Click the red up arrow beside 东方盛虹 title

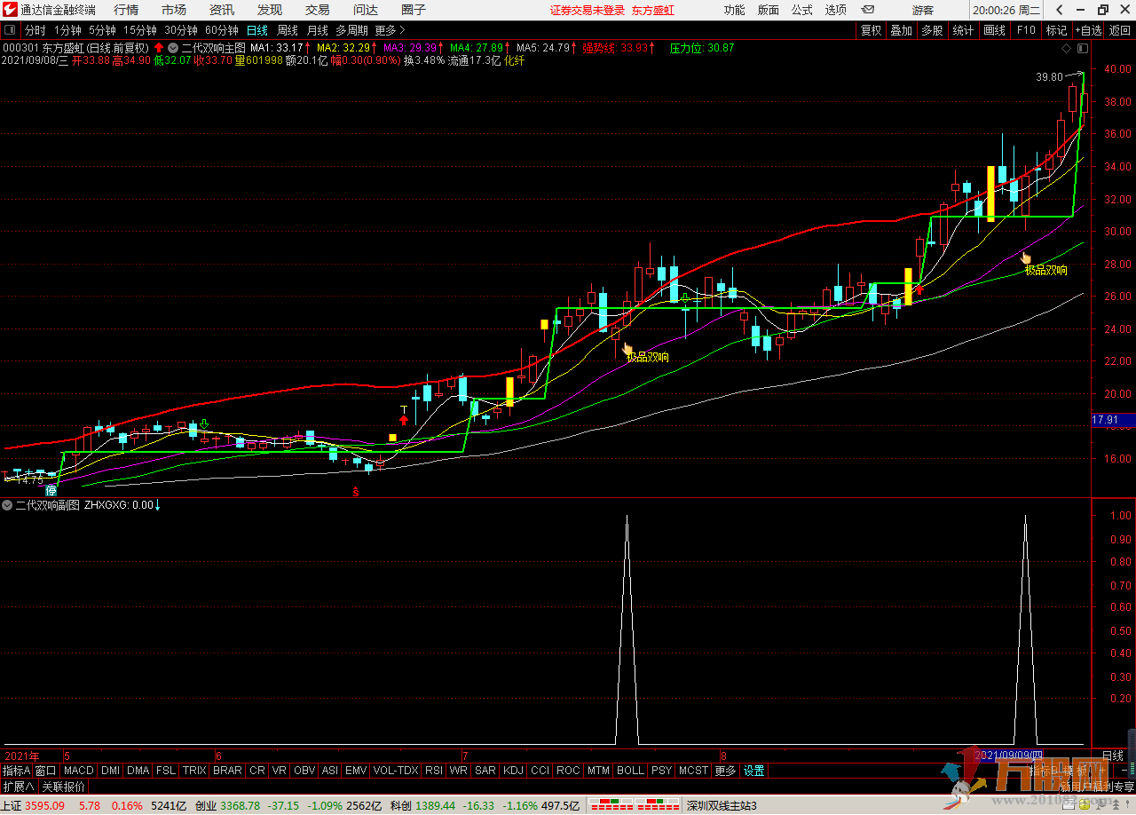[159, 48]
